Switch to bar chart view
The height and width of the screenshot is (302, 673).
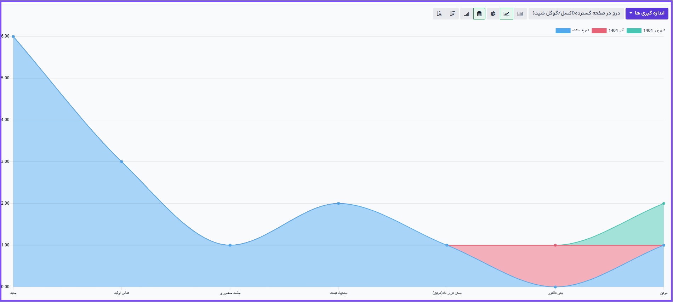point(520,14)
